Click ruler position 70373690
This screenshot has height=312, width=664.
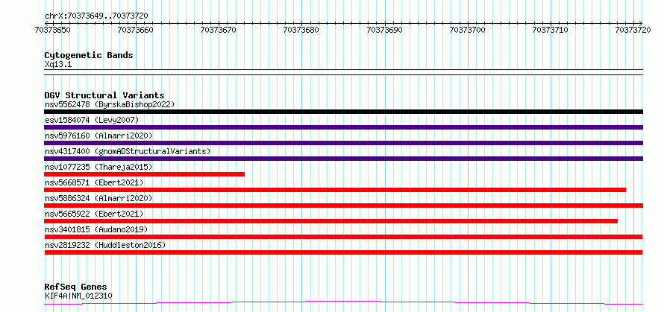[384, 30]
